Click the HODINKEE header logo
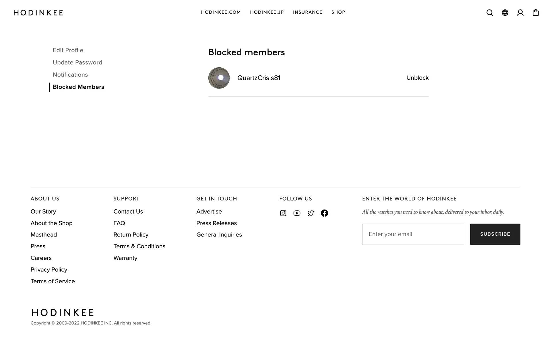Viewport: 551px width, 344px height. 38,13
